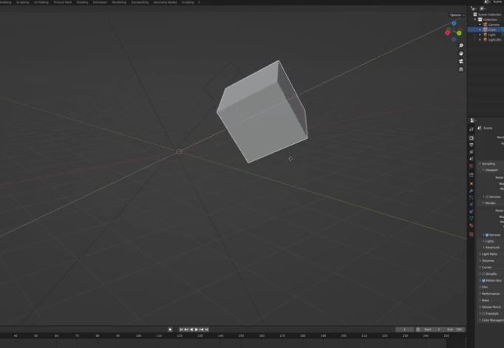Toggle the Freestyle checkbox

pos(484,313)
